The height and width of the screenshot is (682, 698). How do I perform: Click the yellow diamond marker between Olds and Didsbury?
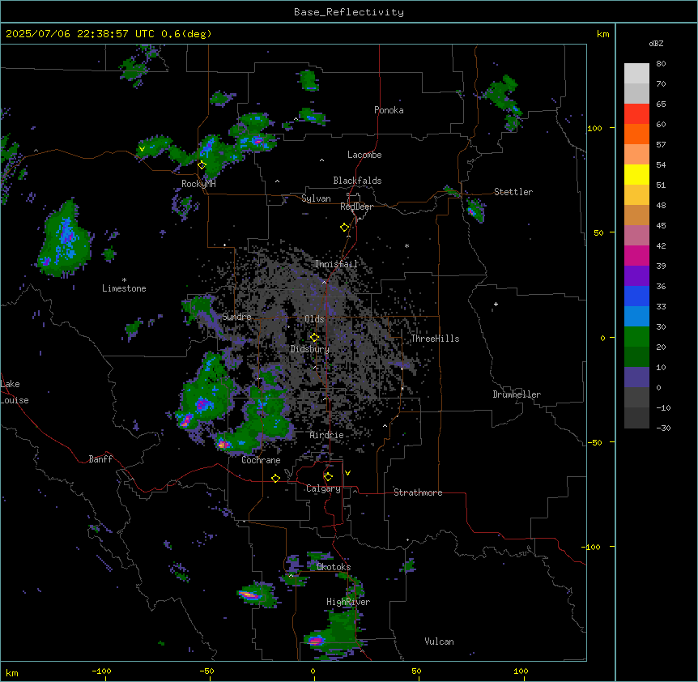pyautogui.click(x=314, y=338)
